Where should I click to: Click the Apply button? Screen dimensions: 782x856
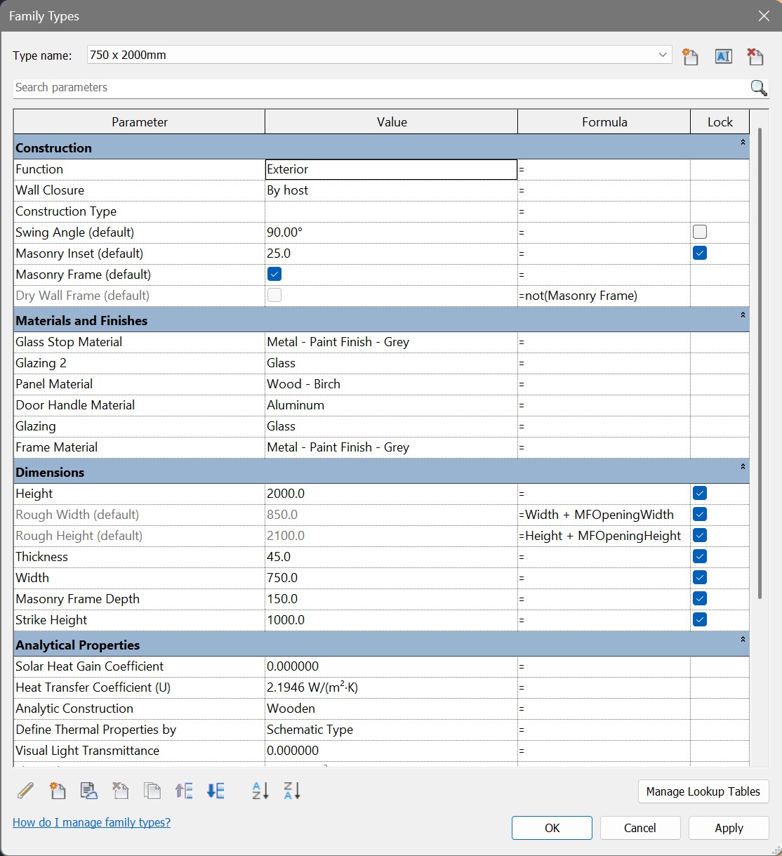(x=729, y=828)
